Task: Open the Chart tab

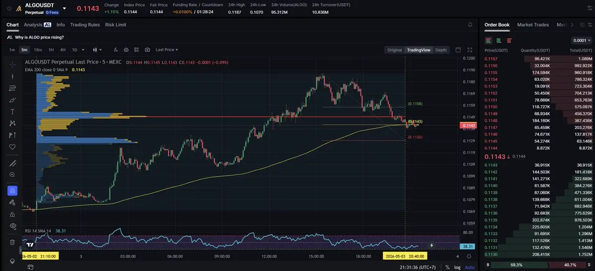Action: tap(12, 25)
